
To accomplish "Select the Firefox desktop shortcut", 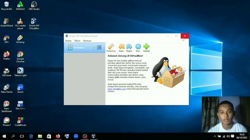I will (7, 56).
